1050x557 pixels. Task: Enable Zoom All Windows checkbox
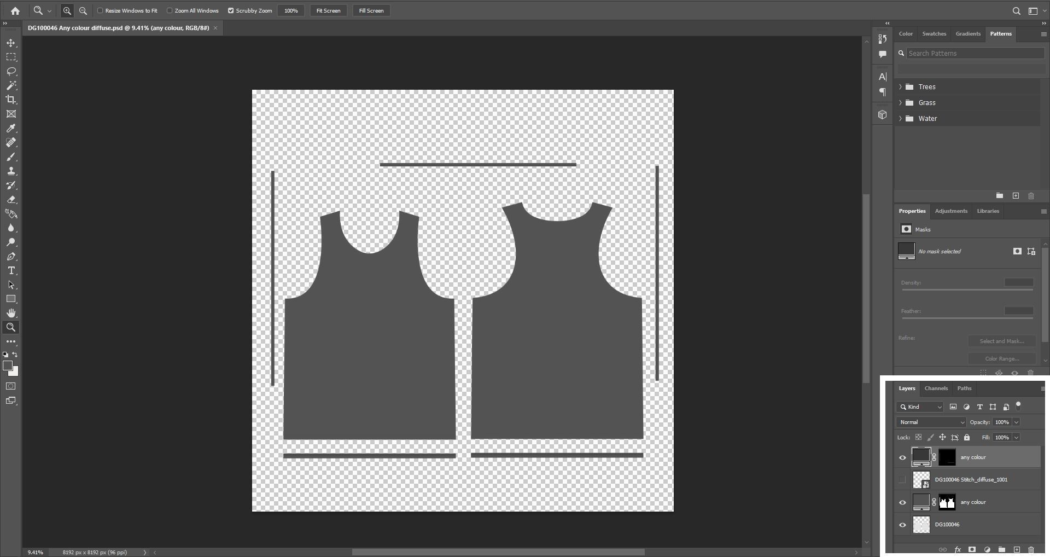click(x=170, y=10)
